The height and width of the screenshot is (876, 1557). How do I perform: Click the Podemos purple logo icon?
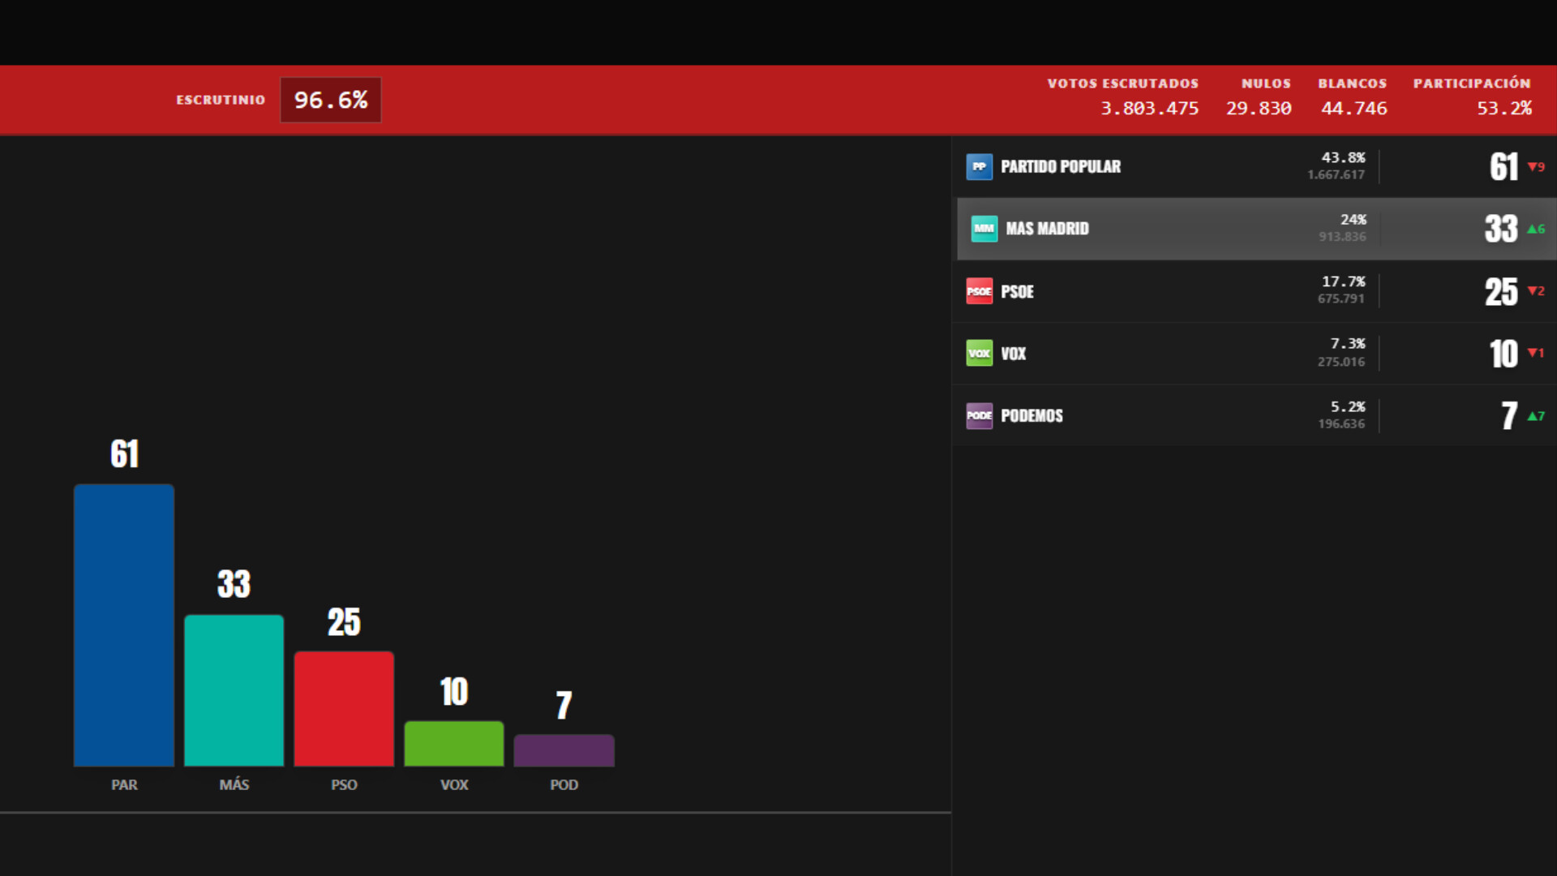(980, 415)
